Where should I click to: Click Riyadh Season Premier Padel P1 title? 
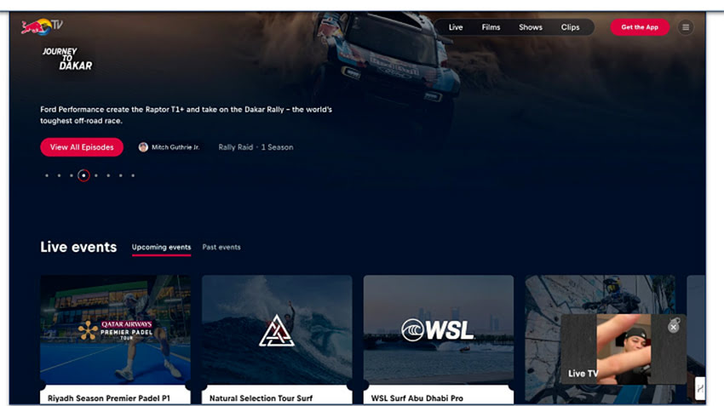click(109, 398)
